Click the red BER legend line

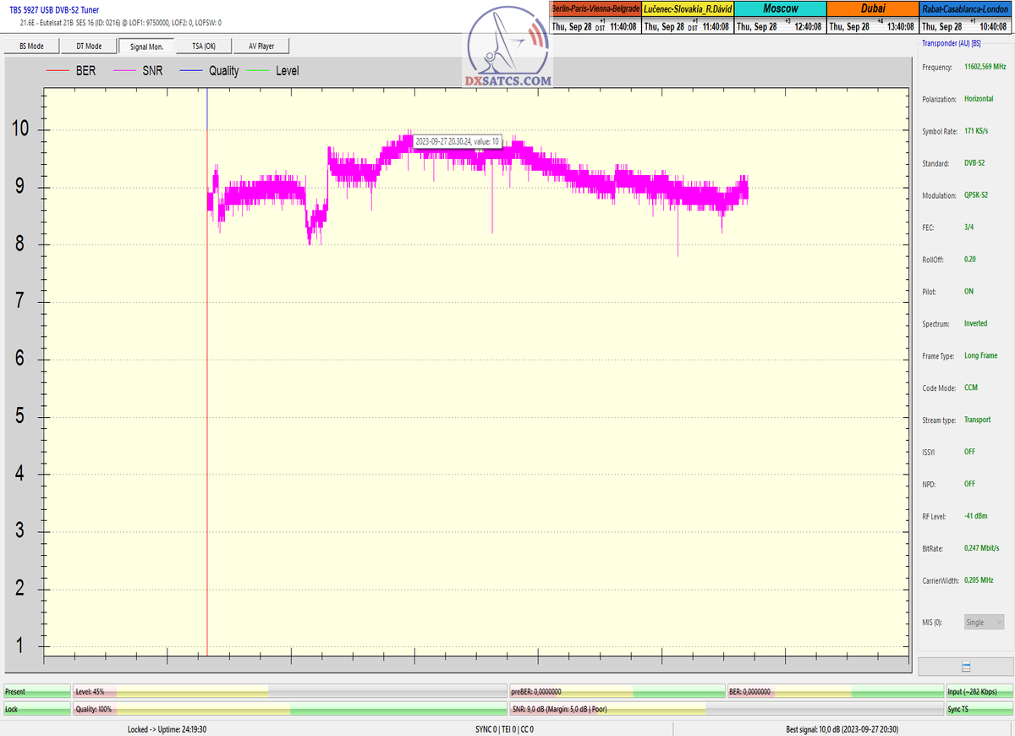coord(58,71)
